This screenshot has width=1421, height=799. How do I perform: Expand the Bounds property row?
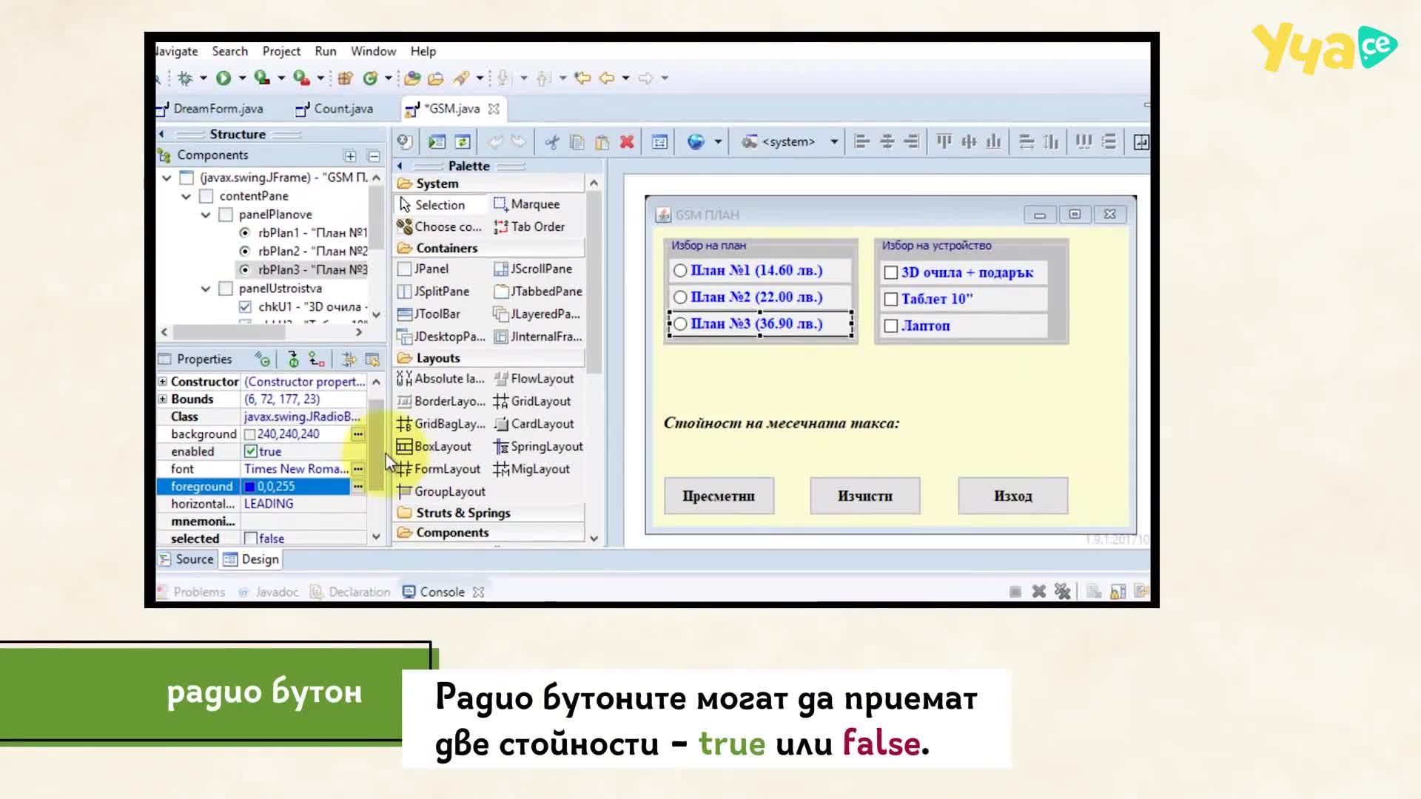(x=162, y=399)
